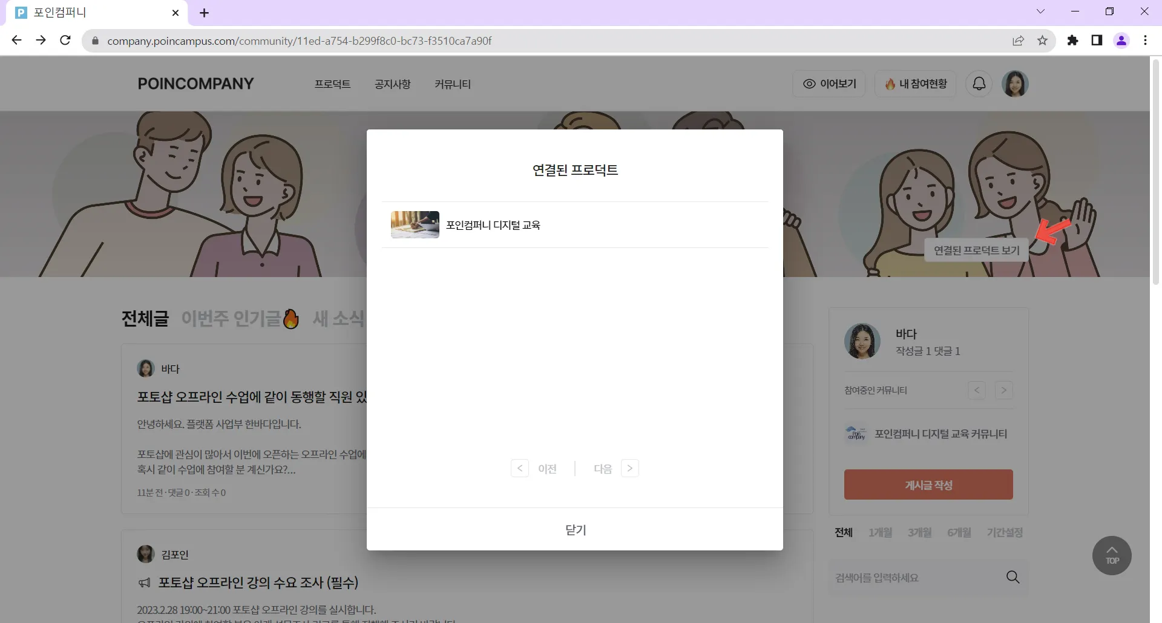Image resolution: width=1162 pixels, height=623 pixels.
Task: Switch to the 이번주 인기글 tab
Action: click(240, 318)
